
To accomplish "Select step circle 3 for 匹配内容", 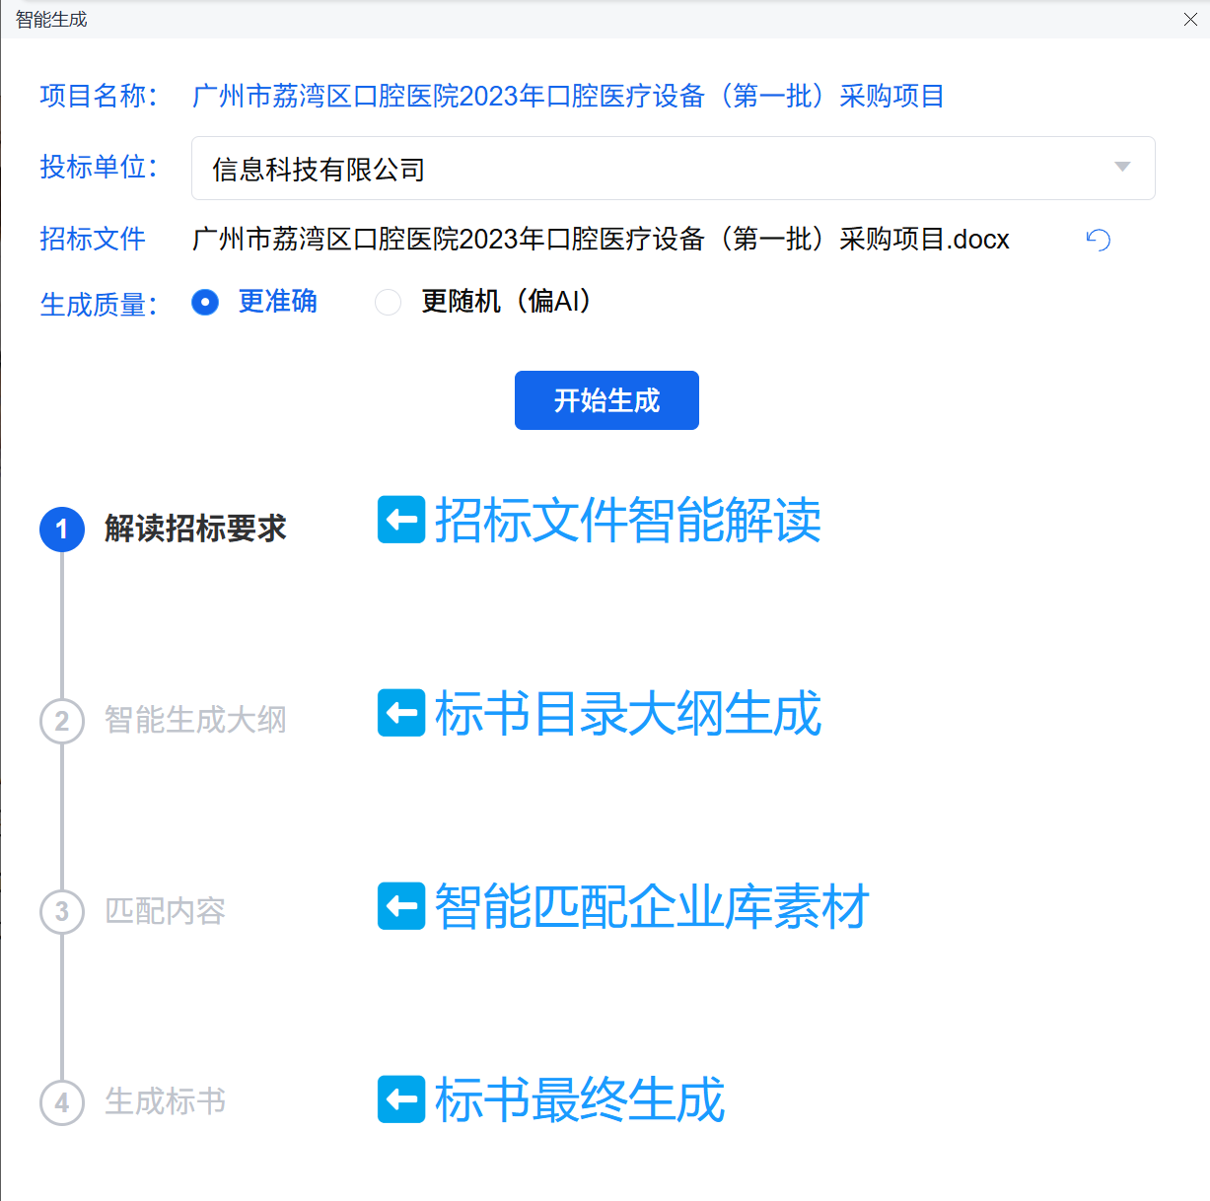I will tap(62, 912).
